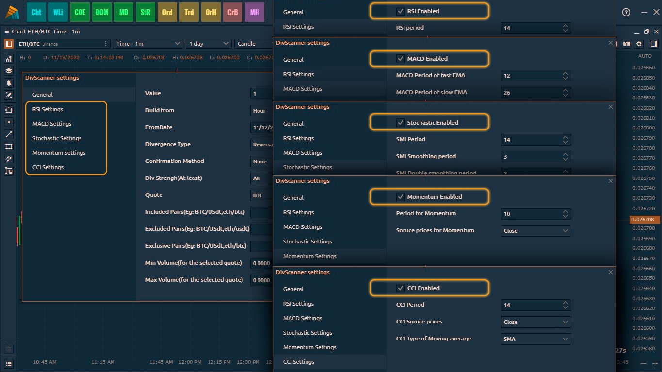Select the diagonal trend line drawing tool
Screen dimensions: 662x372
coord(9,134)
